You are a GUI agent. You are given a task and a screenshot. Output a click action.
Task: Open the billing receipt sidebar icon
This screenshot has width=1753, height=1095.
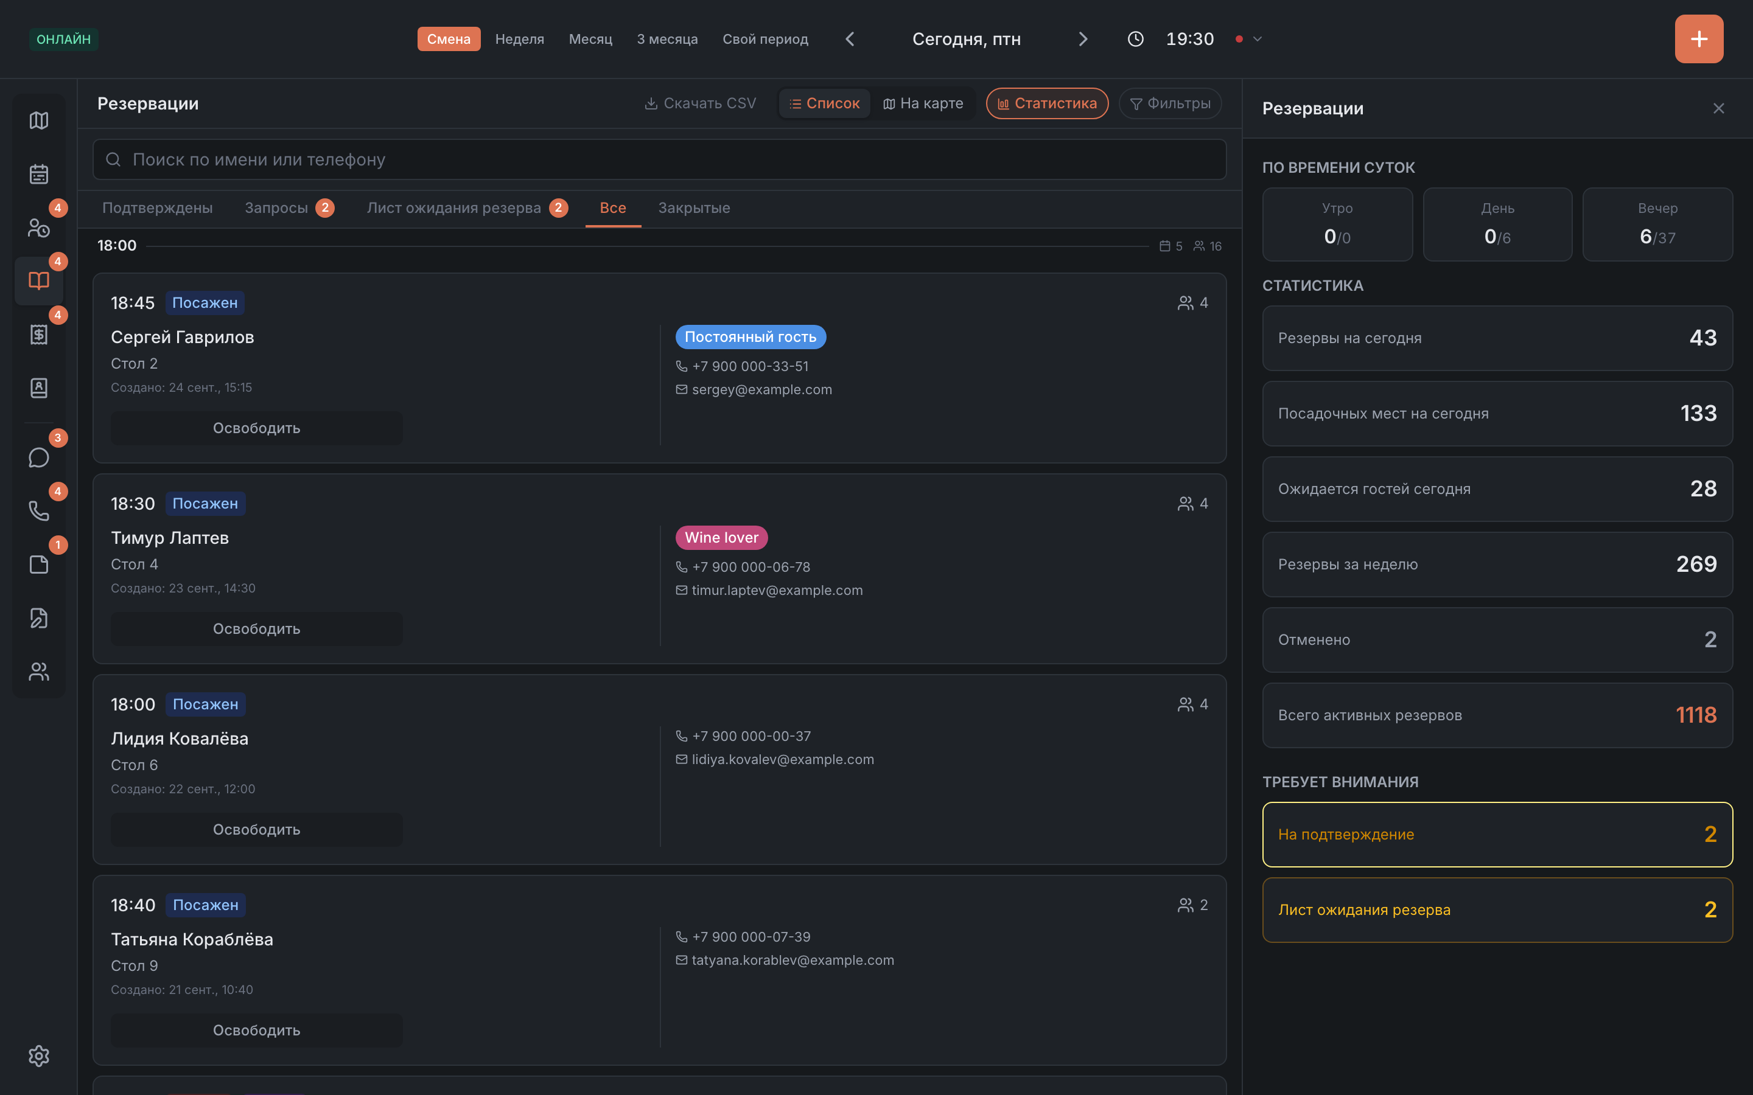(x=39, y=335)
